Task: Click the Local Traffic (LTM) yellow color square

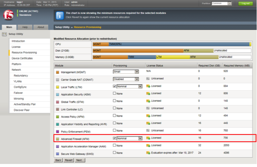Action: click(x=57, y=87)
